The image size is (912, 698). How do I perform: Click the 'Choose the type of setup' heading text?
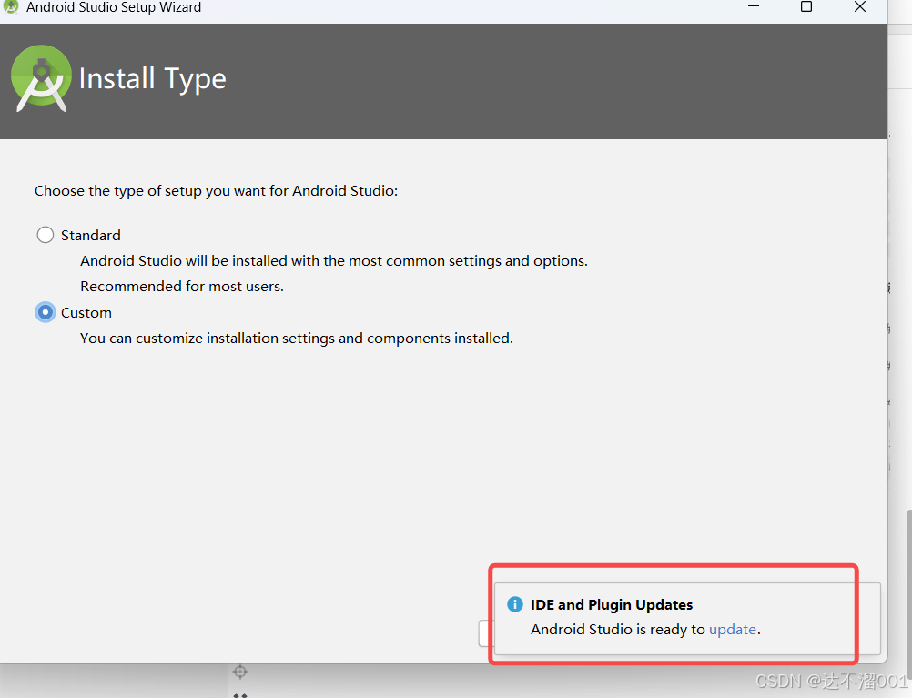tap(216, 191)
